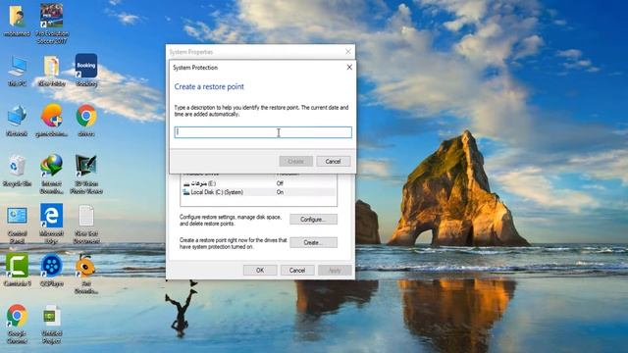Cancel the Create a restore point dialog
This screenshot has height=353, width=628.
click(x=334, y=161)
